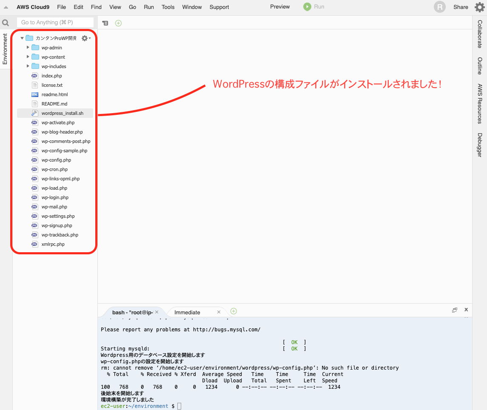The height and width of the screenshot is (410, 487).
Task: Close the bash terminal tab
Action: [x=157, y=312]
